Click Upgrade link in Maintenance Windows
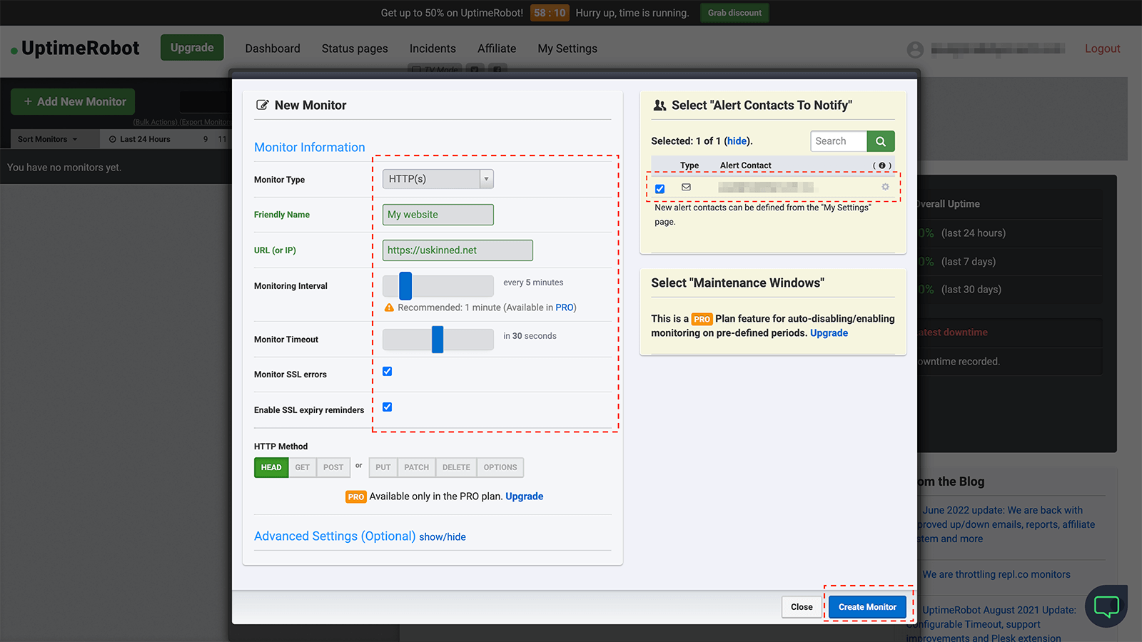The width and height of the screenshot is (1142, 642). pos(829,333)
